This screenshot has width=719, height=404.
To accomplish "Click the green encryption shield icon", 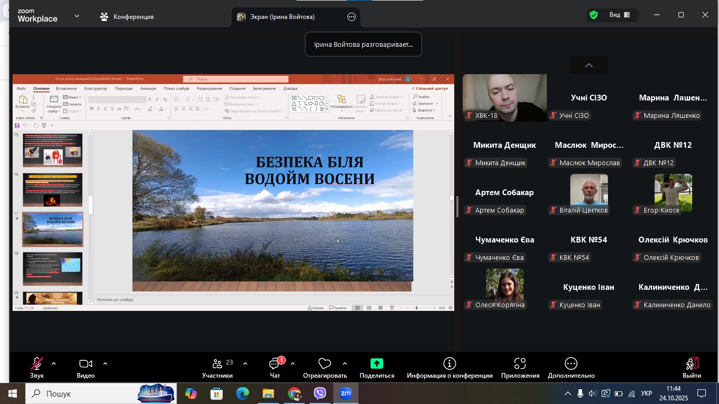I will coord(594,15).
